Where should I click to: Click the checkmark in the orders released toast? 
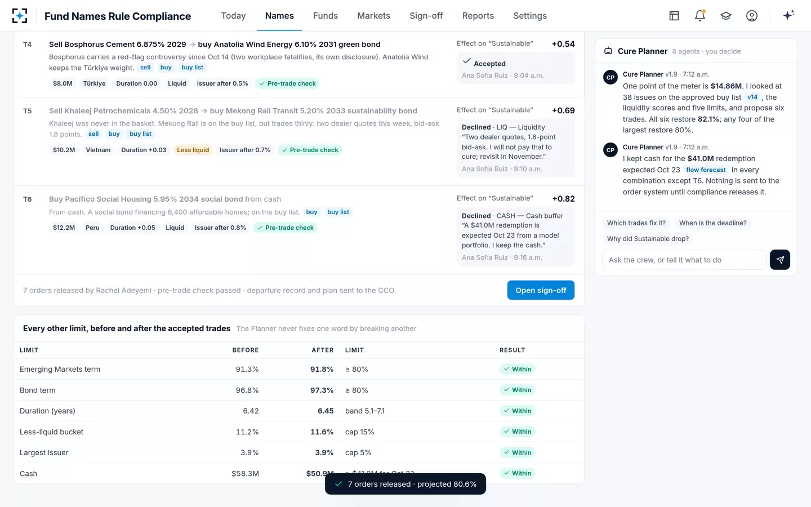(338, 484)
